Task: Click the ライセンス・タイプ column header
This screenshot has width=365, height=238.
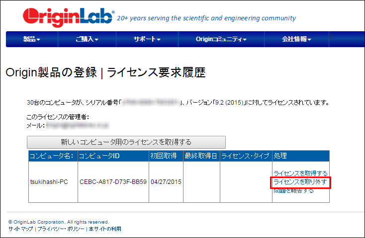Action: pos(246,156)
